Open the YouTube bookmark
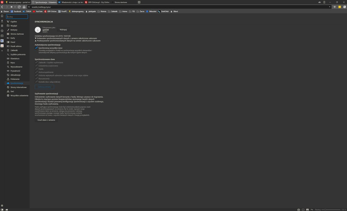This screenshot has height=211, width=347. coord(38,11)
